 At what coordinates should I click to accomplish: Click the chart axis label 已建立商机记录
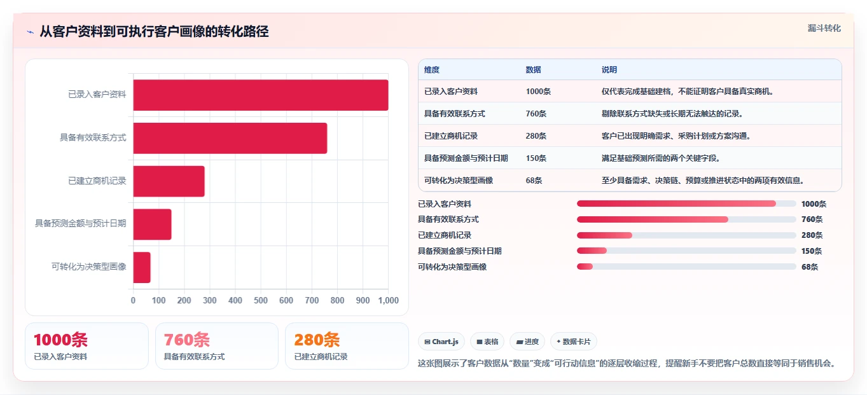pos(97,181)
